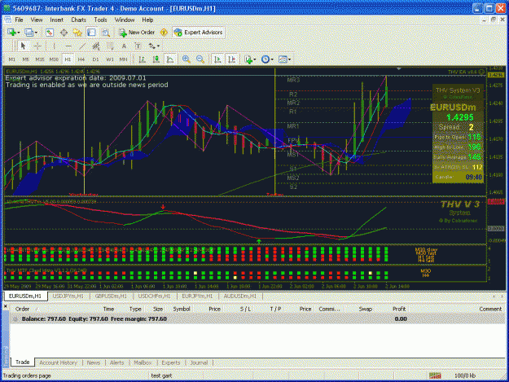Switch to the USDJPYm,H1 chart tab

click(68, 296)
